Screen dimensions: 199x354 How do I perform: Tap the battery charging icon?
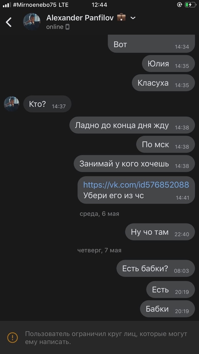tap(190, 5)
